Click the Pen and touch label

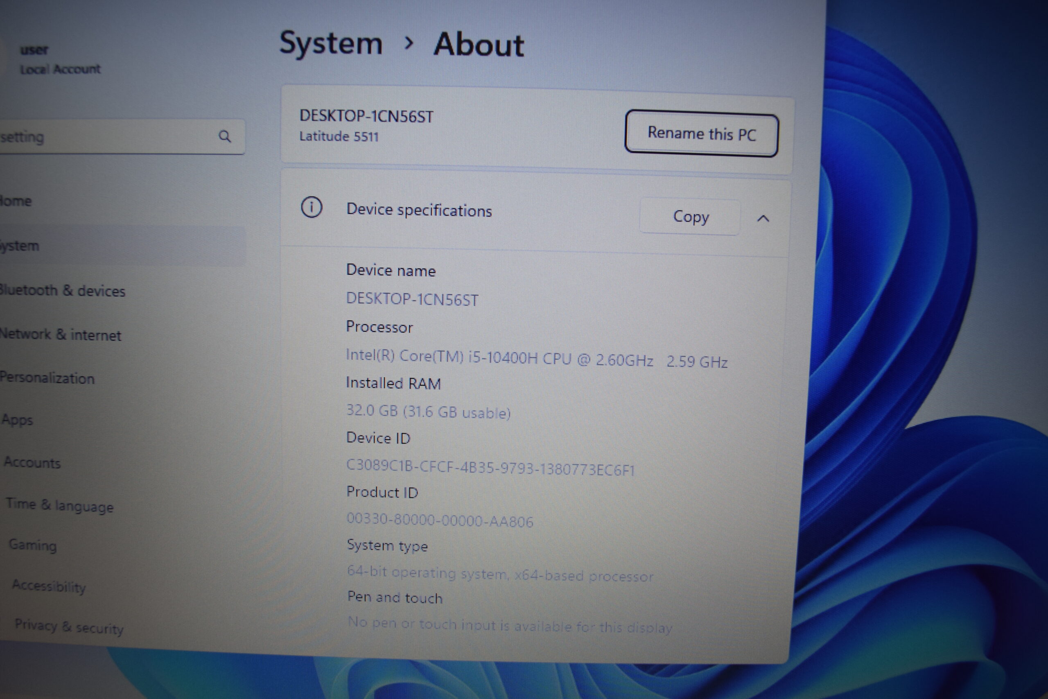pos(395,597)
